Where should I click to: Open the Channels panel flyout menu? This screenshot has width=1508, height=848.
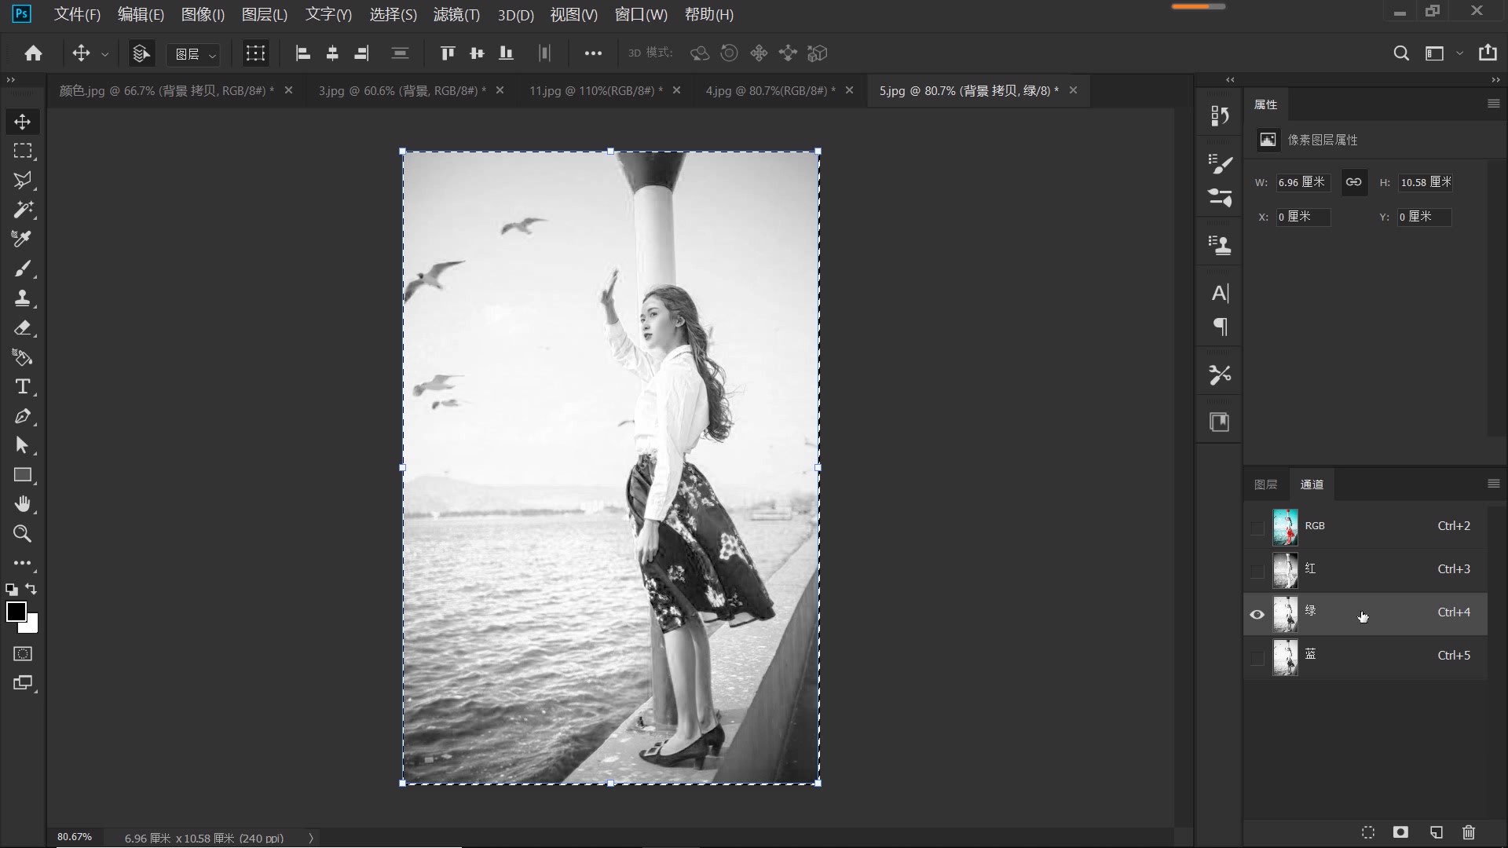click(1493, 484)
